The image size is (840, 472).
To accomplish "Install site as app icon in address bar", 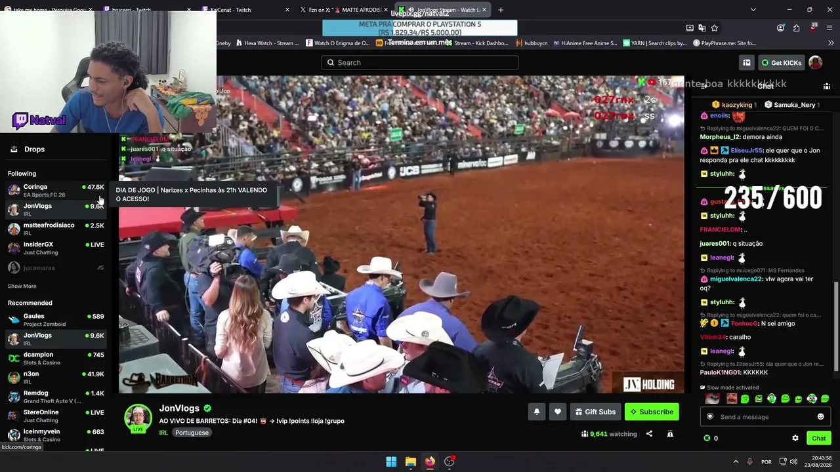I will pyautogui.click(x=690, y=28).
